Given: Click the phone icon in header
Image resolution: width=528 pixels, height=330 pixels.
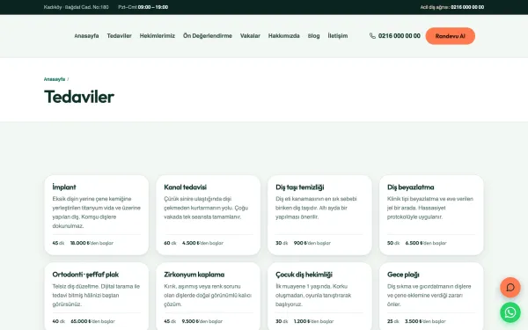Looking at the screenshot, I should 372,36.
